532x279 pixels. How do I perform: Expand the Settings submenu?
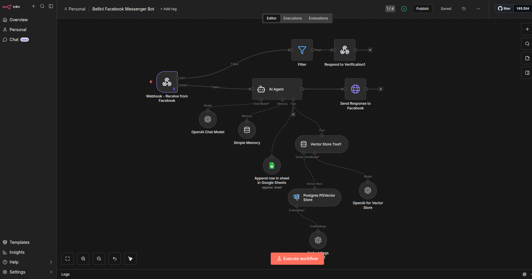[51, 272]
